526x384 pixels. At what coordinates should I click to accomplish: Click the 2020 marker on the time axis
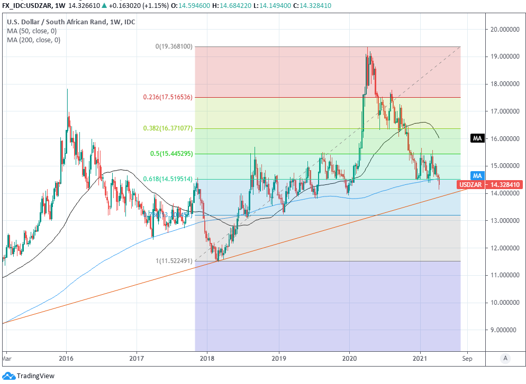(x=349, y=358)
